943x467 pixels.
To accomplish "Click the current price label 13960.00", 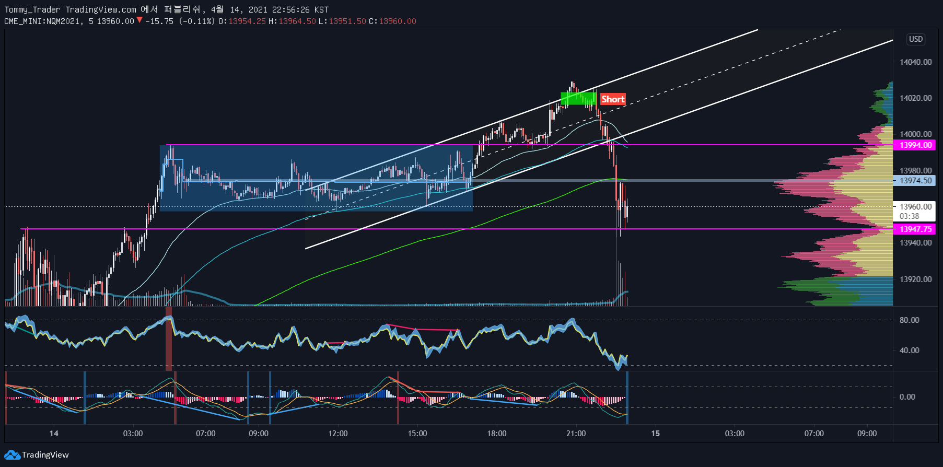I will tap(915, 207).
